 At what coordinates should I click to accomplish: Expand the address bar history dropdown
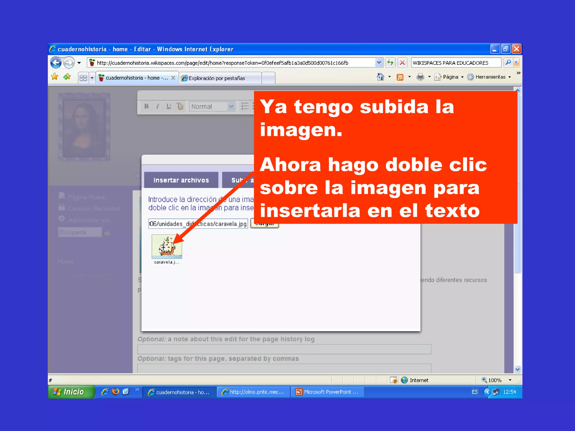(x=379, y=63)
